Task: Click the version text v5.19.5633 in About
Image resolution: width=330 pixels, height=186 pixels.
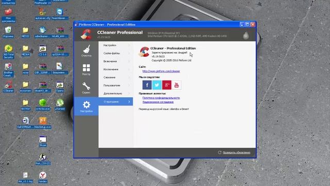Action: click(x=158, y=56)
